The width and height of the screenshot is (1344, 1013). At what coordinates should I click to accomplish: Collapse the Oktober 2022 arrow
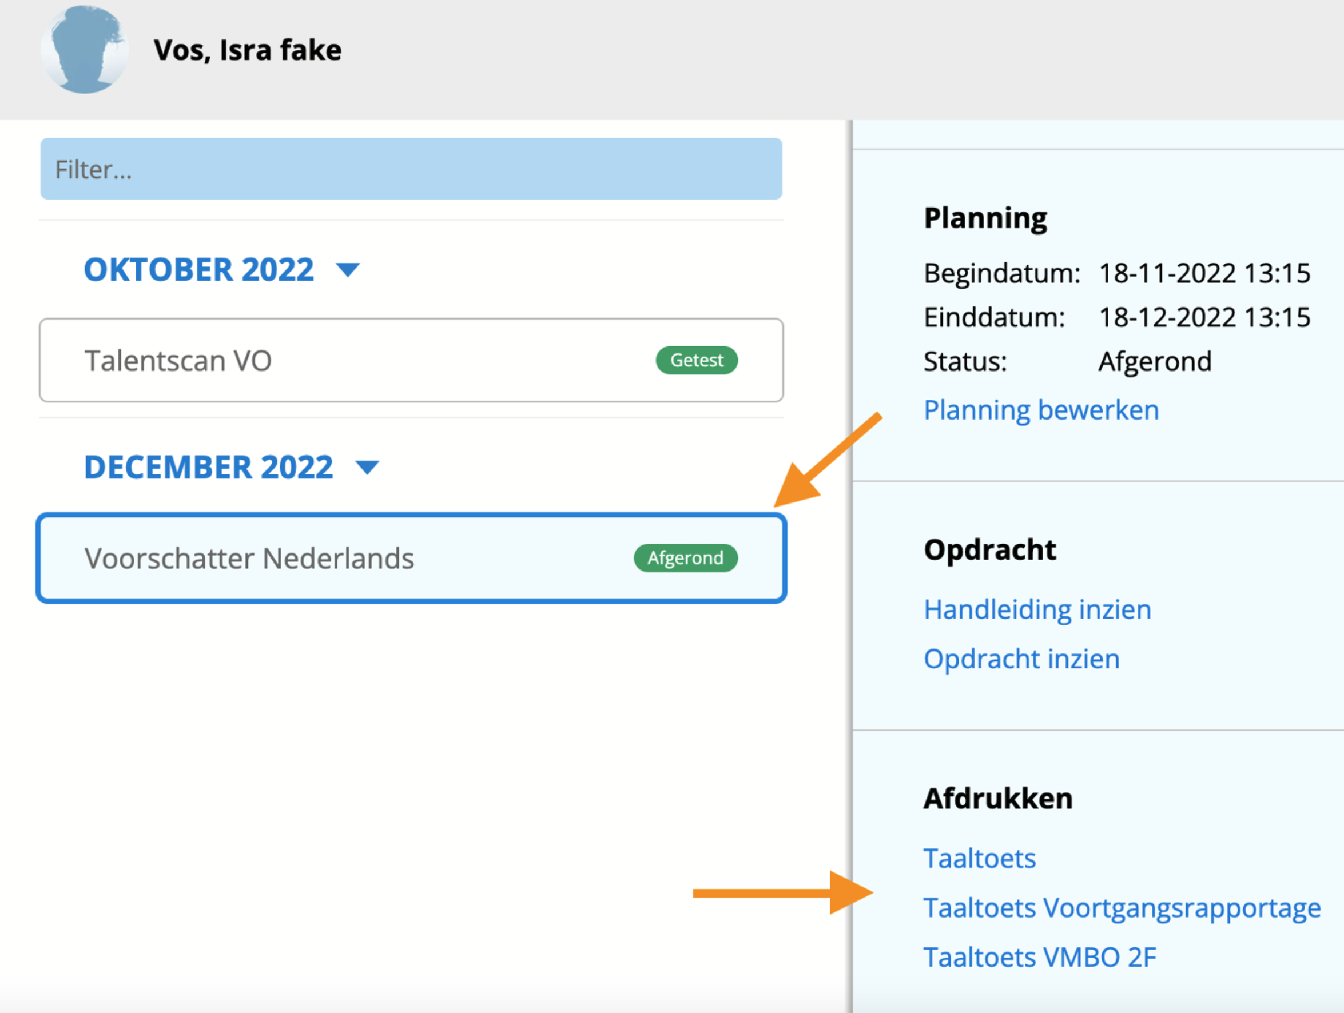pyautogui.click(x=348, y=269)
